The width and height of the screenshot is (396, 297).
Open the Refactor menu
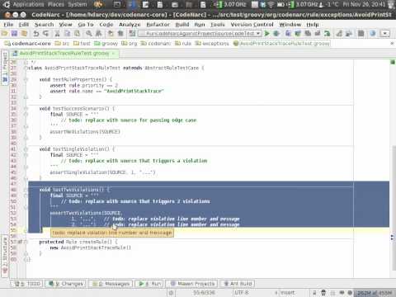tap(158, 25)
